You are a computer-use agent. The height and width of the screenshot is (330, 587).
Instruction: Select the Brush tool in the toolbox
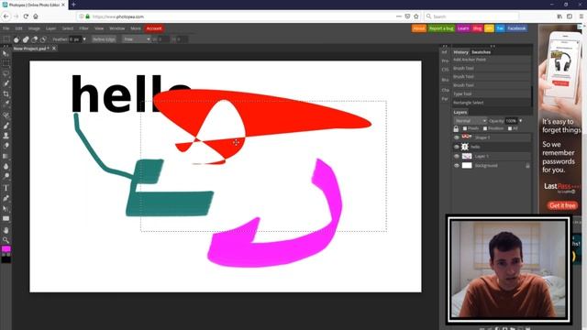tap(6, 126)
